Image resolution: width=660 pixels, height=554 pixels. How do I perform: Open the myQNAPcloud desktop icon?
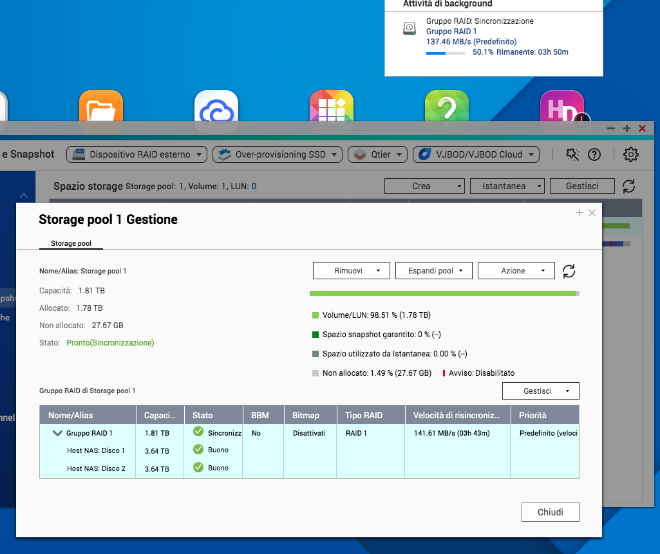point(216,107)
